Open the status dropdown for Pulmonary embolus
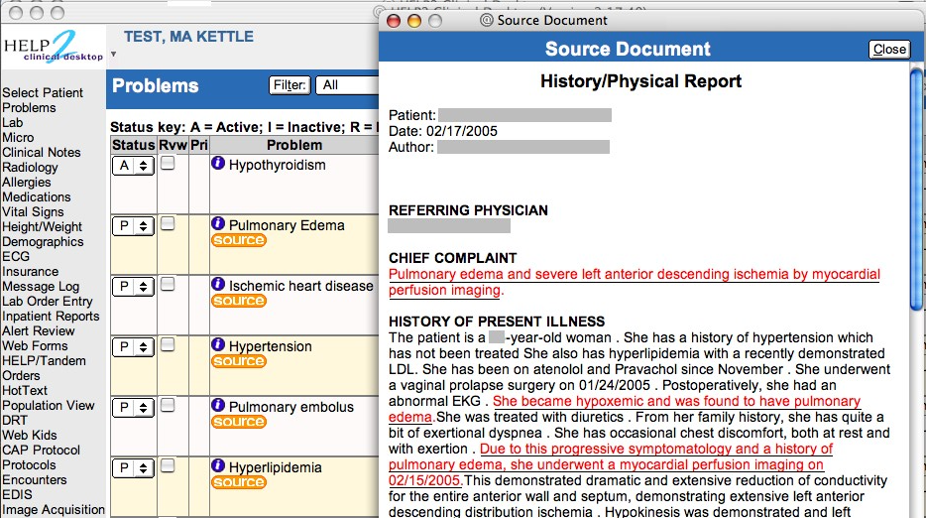The width and height of the screenshot is (926, 518). coord(134,408)
